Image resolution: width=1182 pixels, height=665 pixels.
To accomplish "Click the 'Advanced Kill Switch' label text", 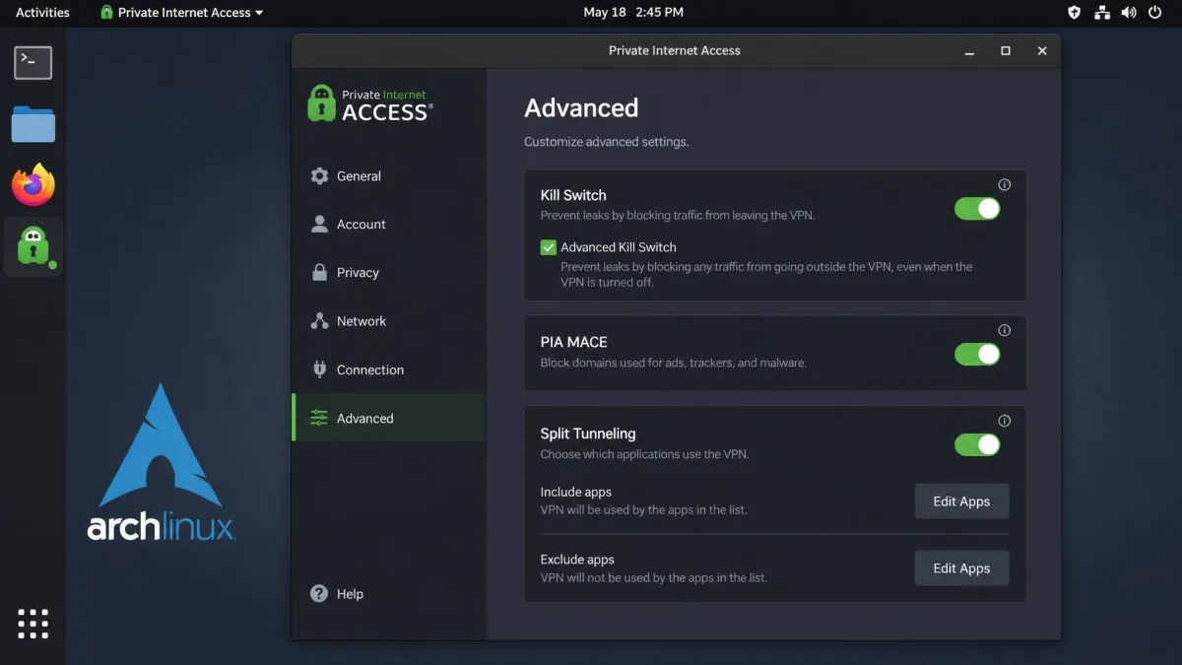I will coord(619,247).
